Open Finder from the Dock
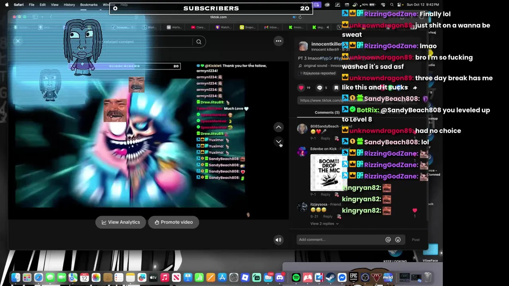 (x=16, y=278)
